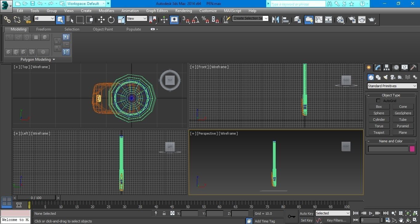Open the Rendered Frame Window
420x224 pixels.
pos(362,20)
